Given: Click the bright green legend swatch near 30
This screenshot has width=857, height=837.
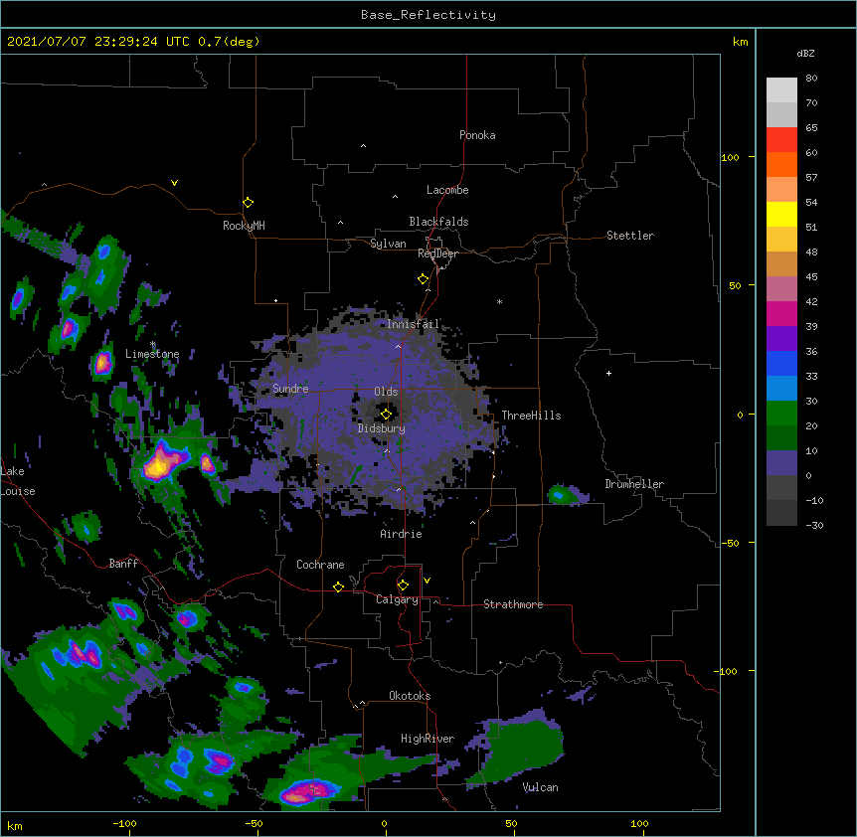Looking at the screenshot, I should tap(781, 414).
